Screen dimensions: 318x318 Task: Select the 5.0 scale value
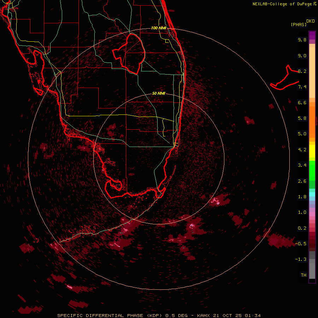[302, 134]
